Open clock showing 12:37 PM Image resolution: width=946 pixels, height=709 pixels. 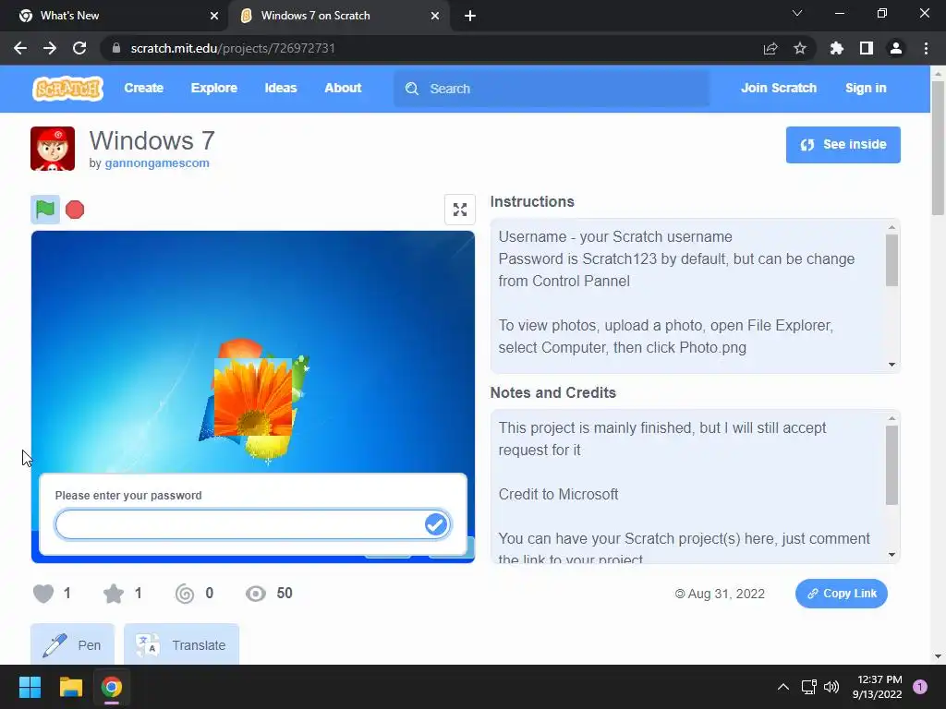click(877, 687)
